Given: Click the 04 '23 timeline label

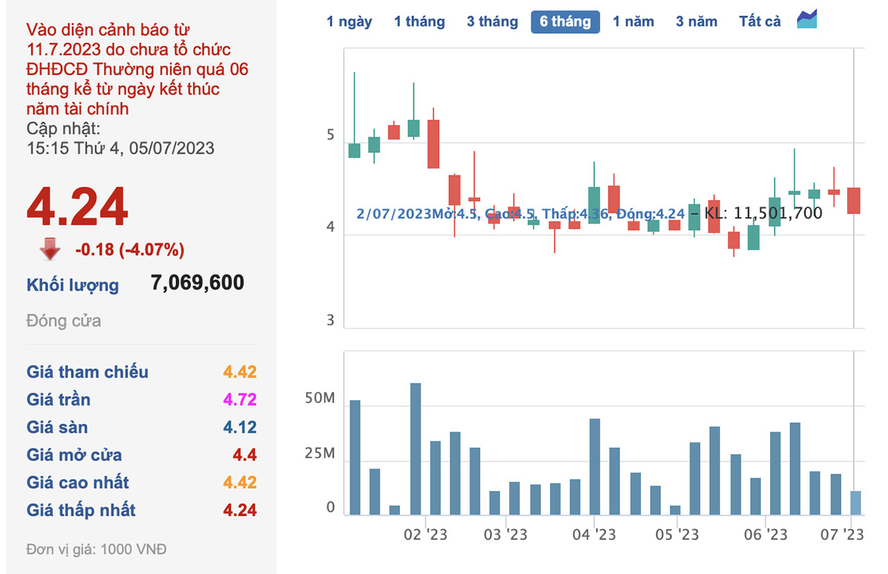Looking at the screenshot, I should 594,534.
